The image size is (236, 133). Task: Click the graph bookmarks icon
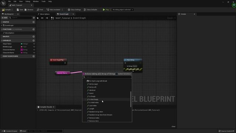(x=38, y=18)
